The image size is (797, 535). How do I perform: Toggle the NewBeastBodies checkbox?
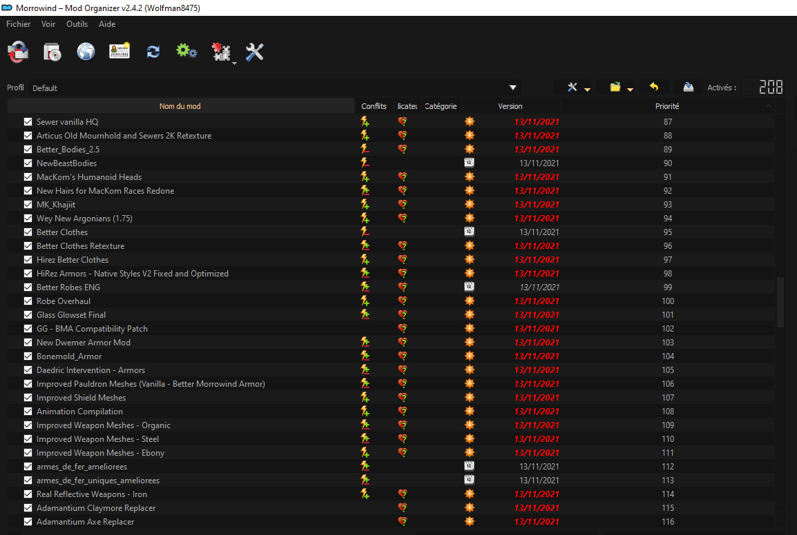click(x=28, y=163)
